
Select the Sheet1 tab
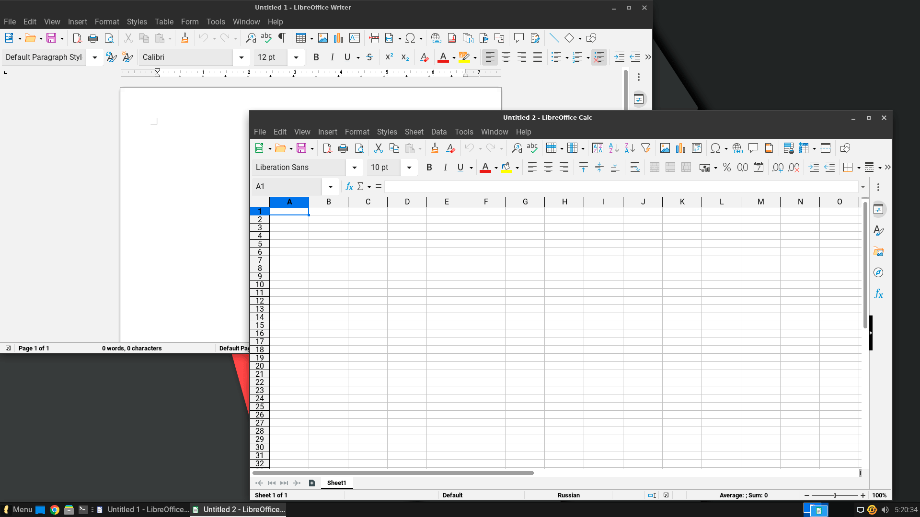click(x=336, y=483)
